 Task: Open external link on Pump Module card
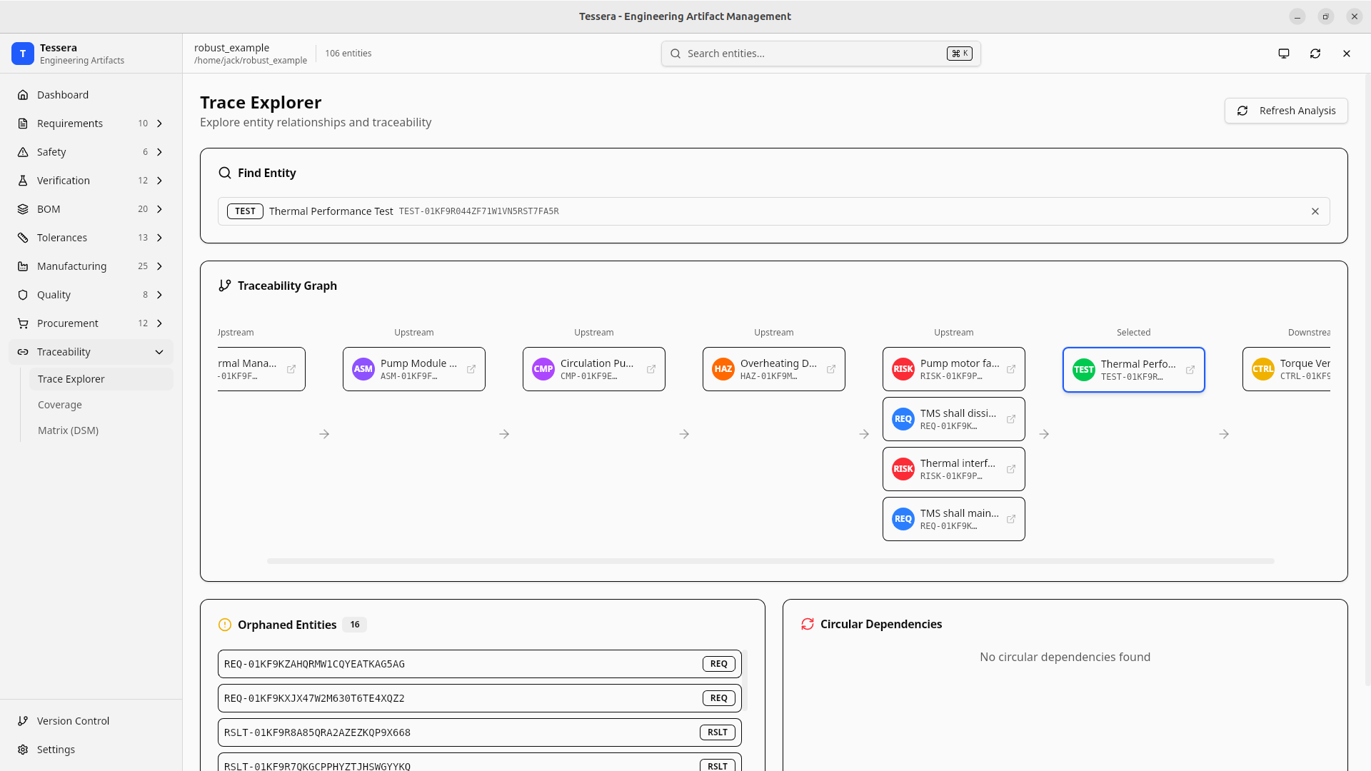[471, 369]
